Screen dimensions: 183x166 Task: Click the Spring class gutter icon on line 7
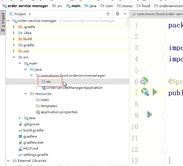[145, 92]
